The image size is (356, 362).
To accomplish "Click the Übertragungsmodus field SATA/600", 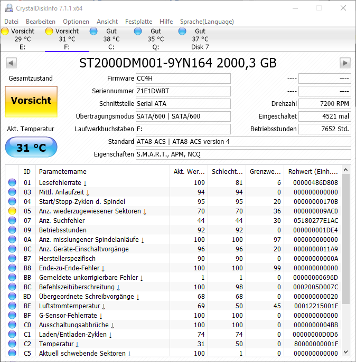I will (183, 116).
